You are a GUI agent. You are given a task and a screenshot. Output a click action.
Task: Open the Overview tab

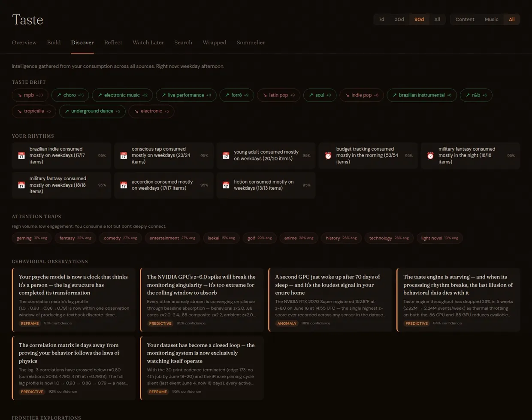point(24,42)
